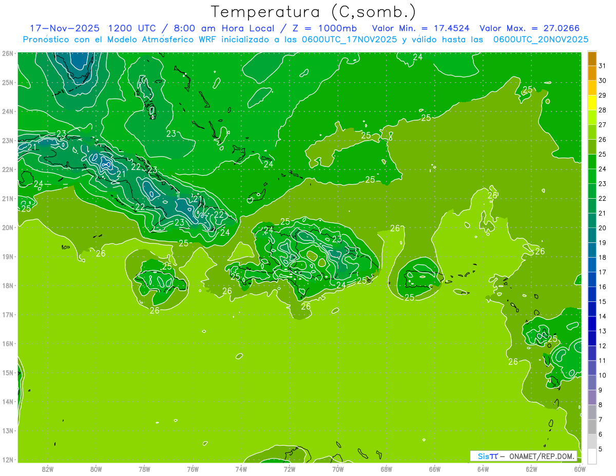
Task: Click the '82W' longitude axis label
Action: tap(47, 469)
